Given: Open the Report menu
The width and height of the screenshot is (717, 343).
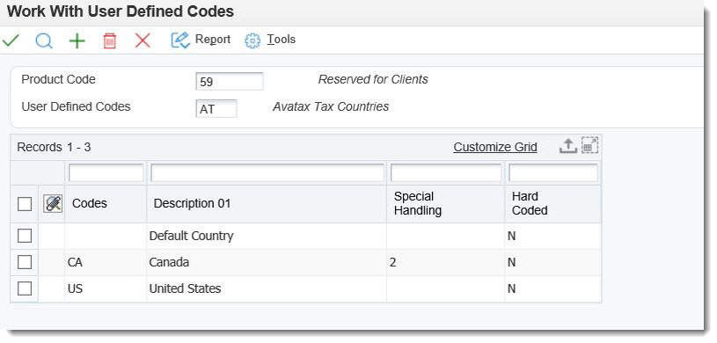Looking at the screenshot, I should click(201, 40).
